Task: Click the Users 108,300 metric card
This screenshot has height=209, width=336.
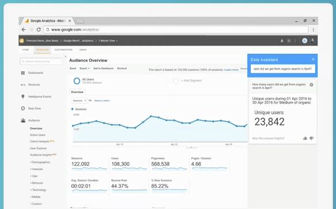Action: click(x=129, y=165)
